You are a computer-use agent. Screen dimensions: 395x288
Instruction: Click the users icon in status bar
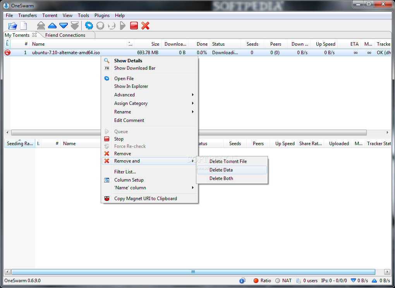[299, 281]
